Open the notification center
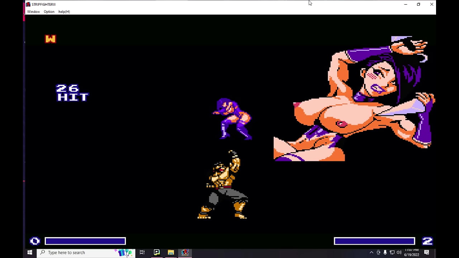This screenshot has width=459, height=258. point(427,253)
